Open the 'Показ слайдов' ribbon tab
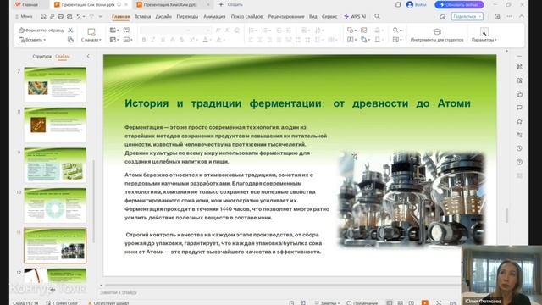This screenshot has height=305, width=542. (x=246, y=16)
